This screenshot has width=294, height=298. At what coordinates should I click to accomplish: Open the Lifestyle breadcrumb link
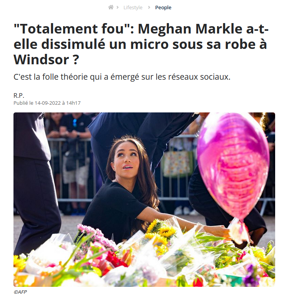click(133, 7)
